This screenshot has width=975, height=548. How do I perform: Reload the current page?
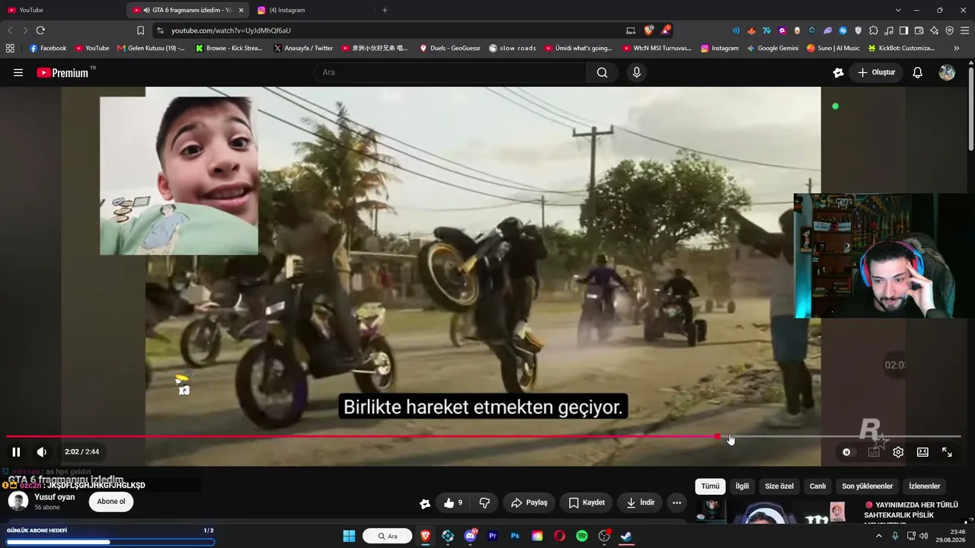click(x=40, y=30)
